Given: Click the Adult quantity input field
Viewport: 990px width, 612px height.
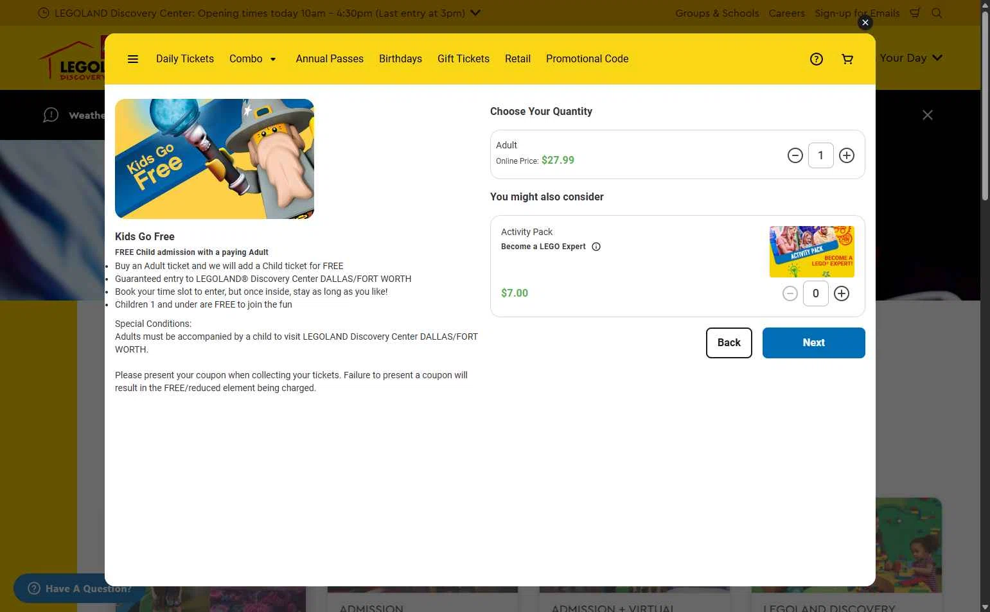Looking at the screenshot, I should click(x=821, y=155).
